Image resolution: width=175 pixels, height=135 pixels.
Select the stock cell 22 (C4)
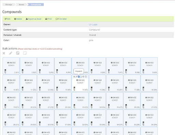tap(63, 101)
